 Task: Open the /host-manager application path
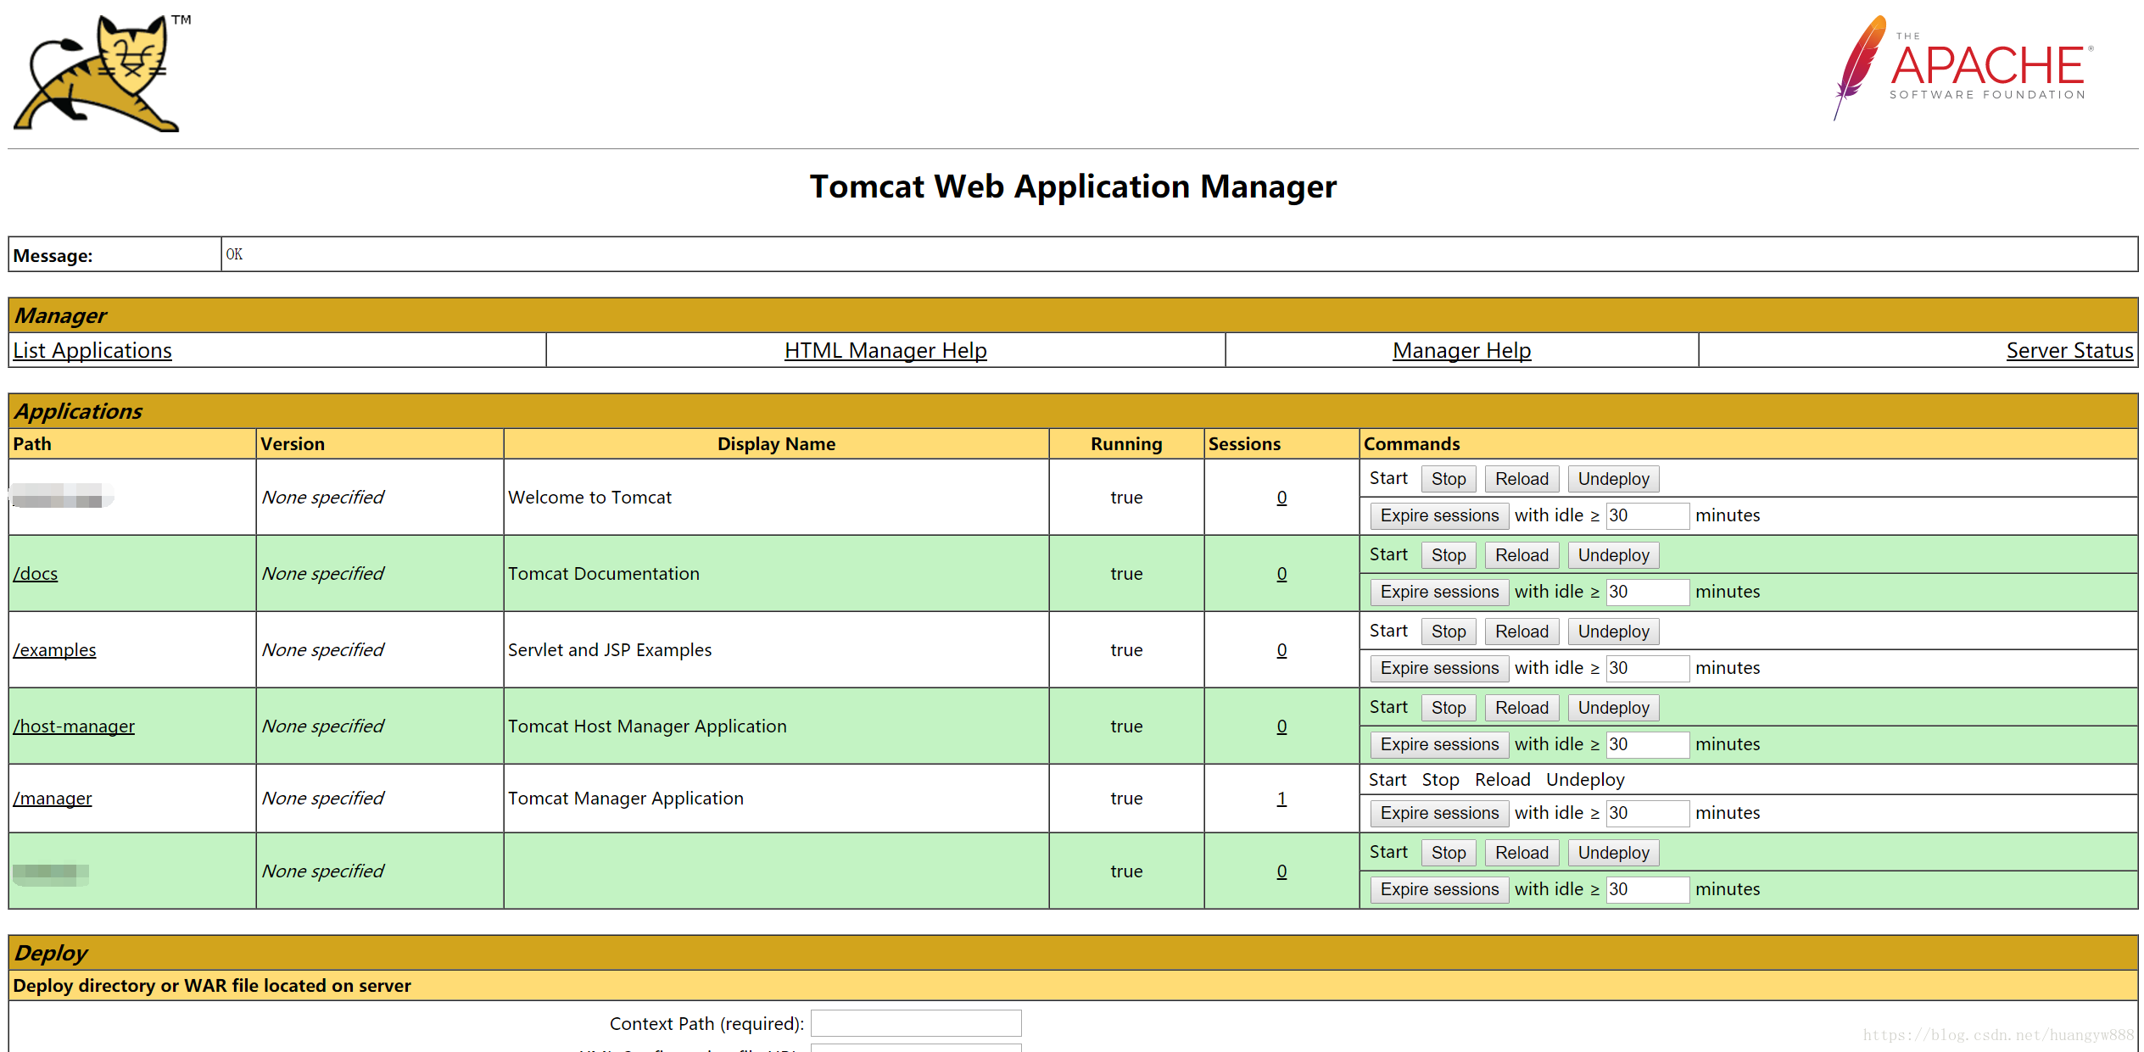pyautogui.click(x=74, y=726)
